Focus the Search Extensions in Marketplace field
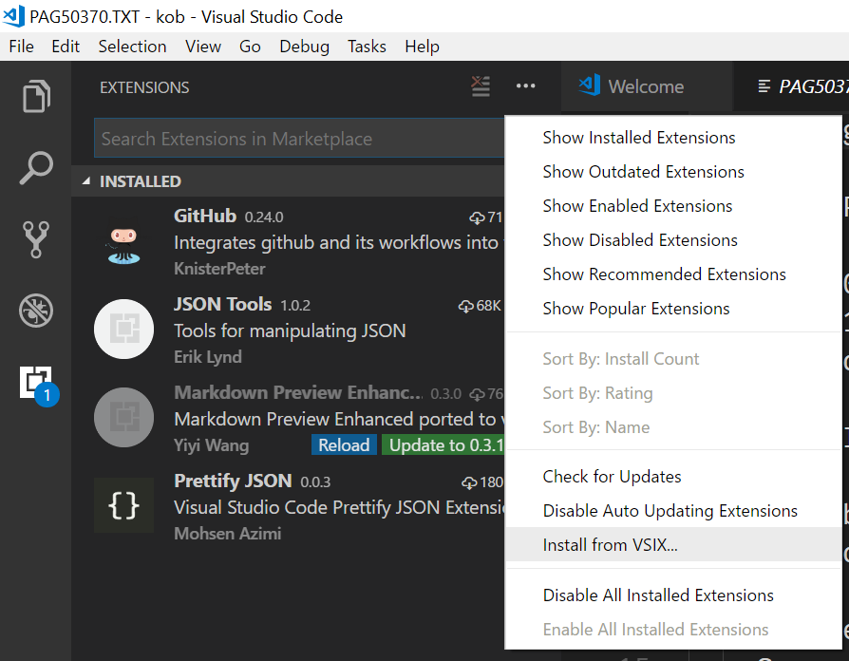The image size is (849, 661). click(x=299, y=139)
